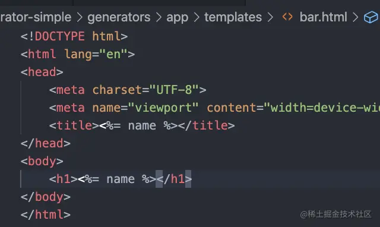Click the opening body tag
380x227 pixels.
pos(42,161)
